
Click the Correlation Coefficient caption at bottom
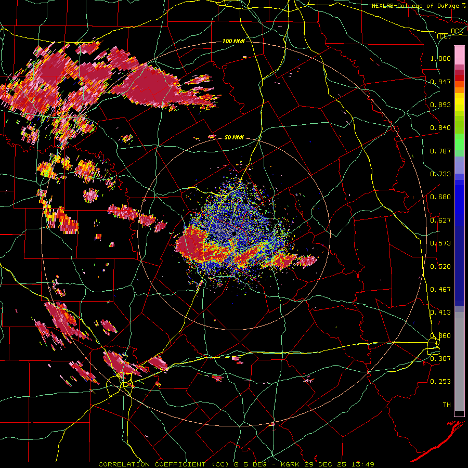236,464
